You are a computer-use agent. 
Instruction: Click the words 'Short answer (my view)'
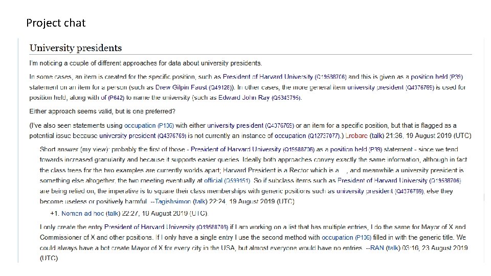(x=75, y=149)
